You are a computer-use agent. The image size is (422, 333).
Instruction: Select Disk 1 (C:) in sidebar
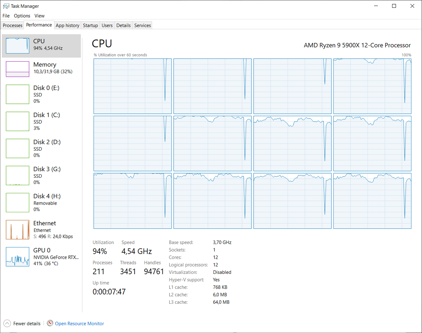click(x=41, y=121)
